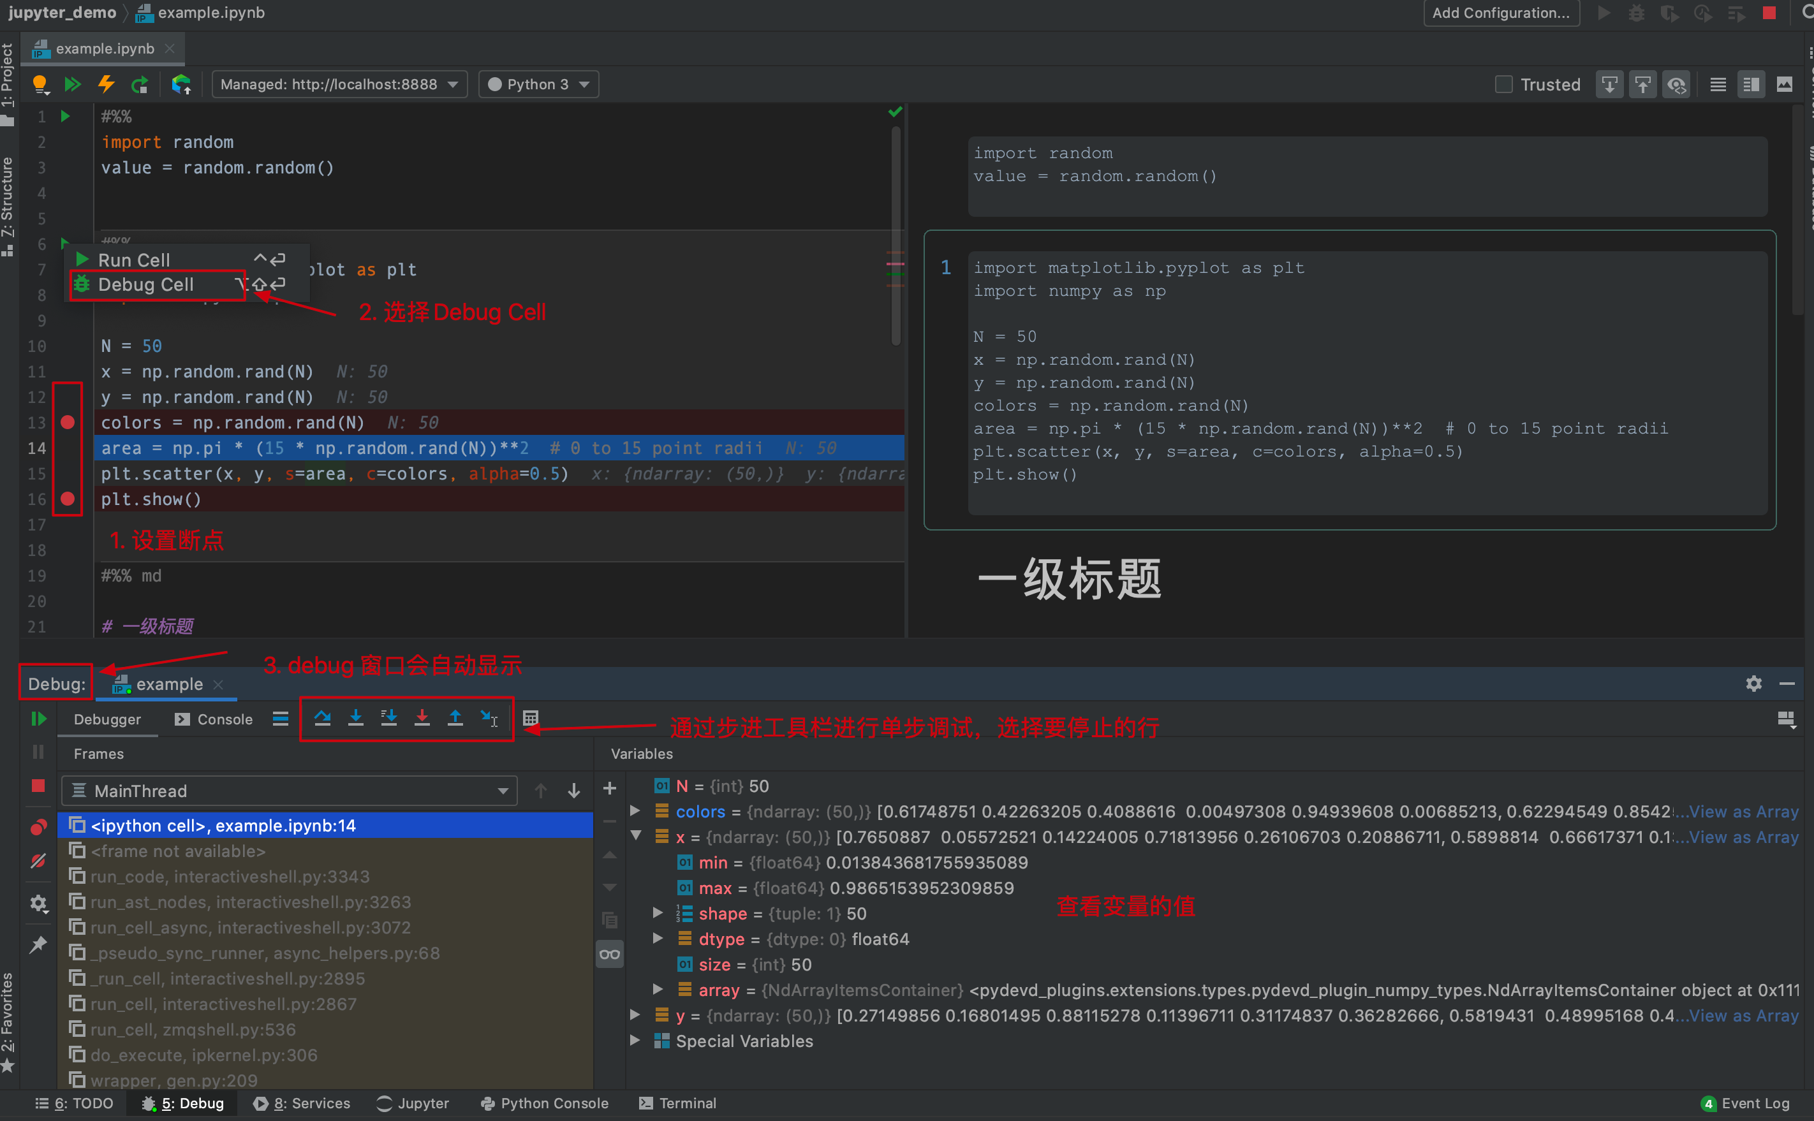Toggle the Show Watches glasses icon
Screen dimensions: 1814x1121
tap(610, 954)
